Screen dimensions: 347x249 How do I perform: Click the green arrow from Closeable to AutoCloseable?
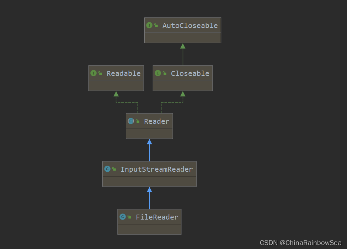click(183, 55)
